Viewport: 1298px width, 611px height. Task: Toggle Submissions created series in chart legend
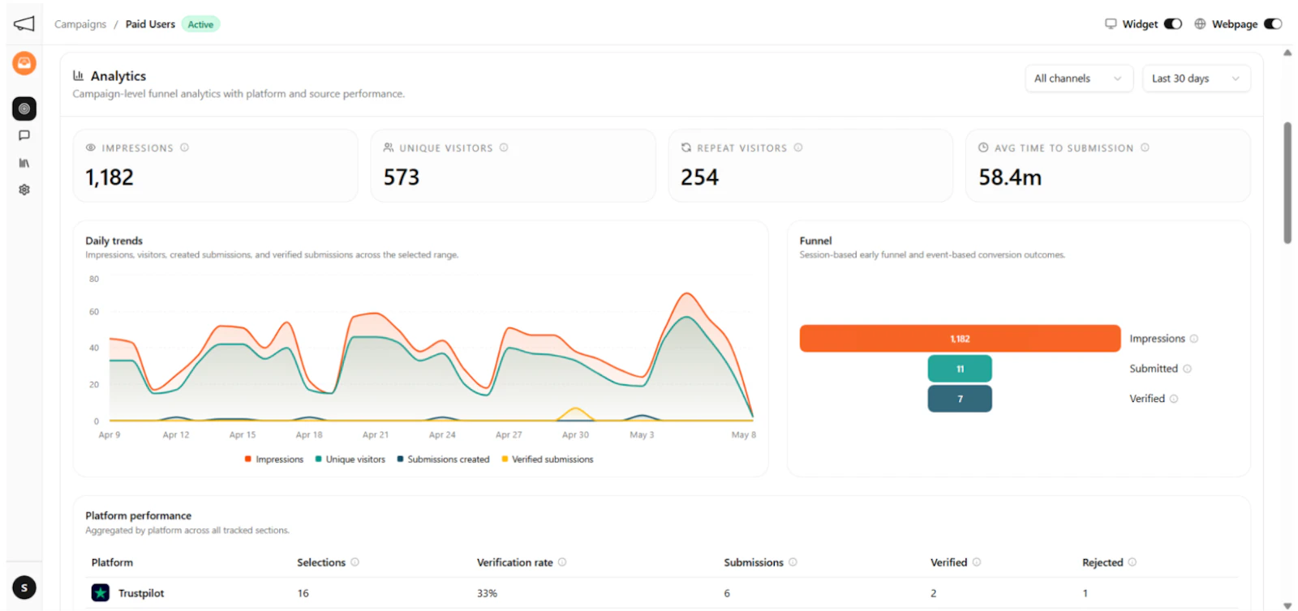pos(443,459)
